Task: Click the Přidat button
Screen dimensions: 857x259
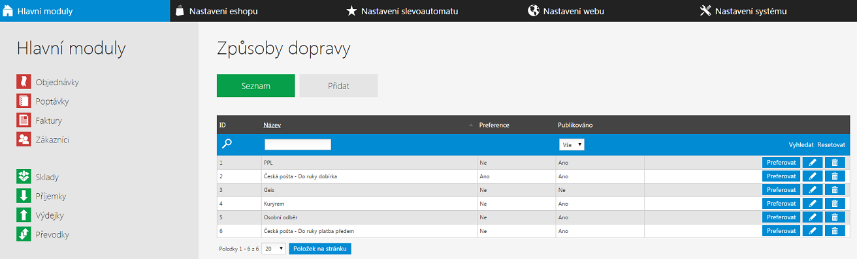Action: 338,86
